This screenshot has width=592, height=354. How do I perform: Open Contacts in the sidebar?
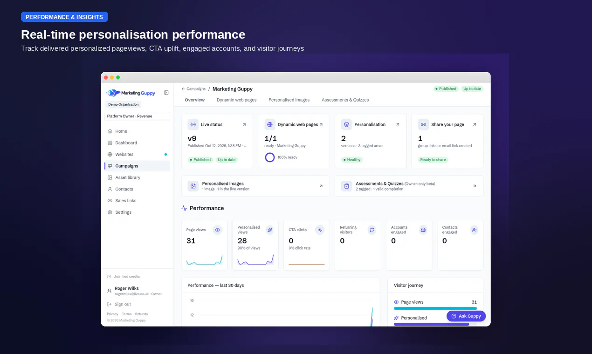[x=137, y=189]
